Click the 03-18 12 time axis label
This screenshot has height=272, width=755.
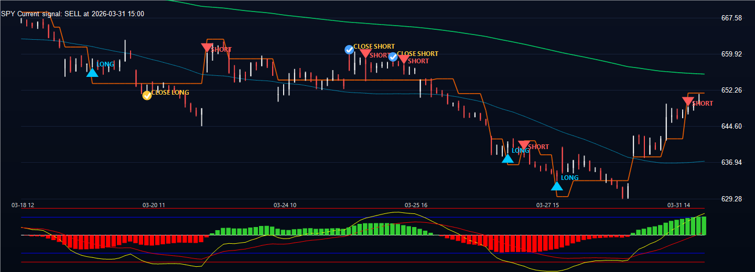pos(23,205)
